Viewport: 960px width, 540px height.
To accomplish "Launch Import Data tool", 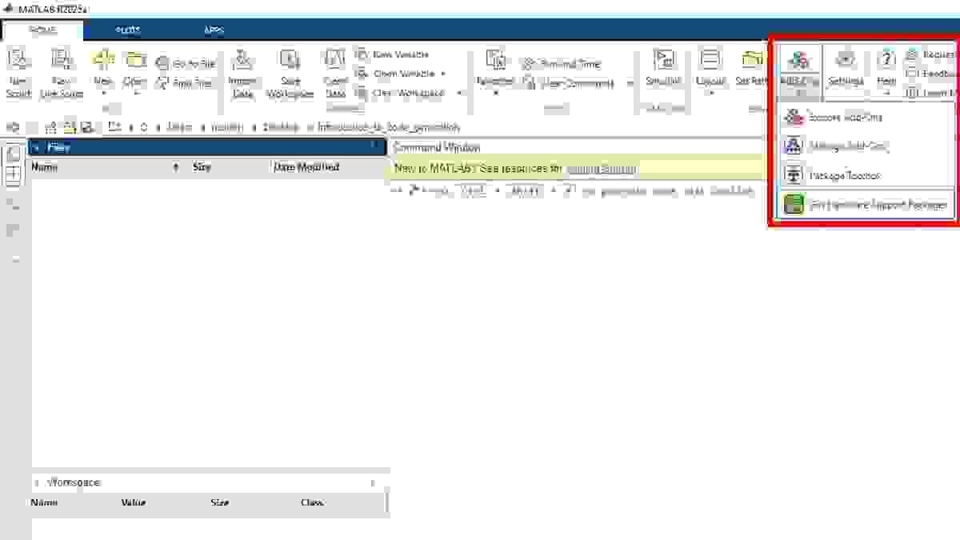I will (242, 72).
